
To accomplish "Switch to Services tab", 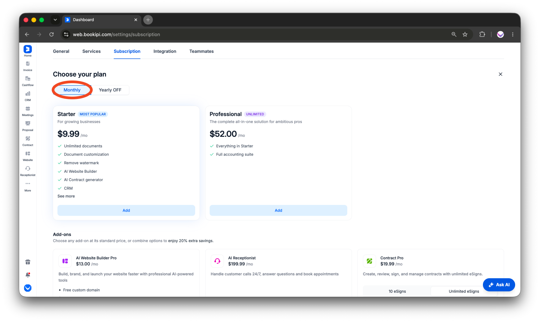I will tap(91, 51).
